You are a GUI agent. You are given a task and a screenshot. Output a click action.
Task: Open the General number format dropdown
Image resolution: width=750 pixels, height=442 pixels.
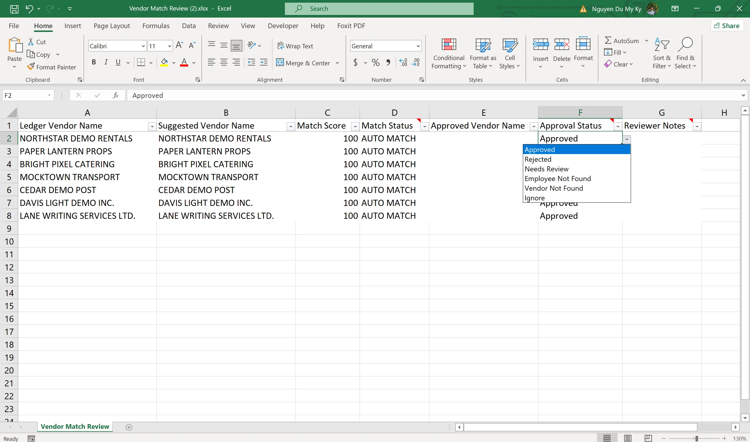418,46
